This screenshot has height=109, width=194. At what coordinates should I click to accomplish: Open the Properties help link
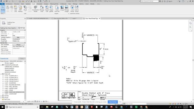tap(4, 58)
